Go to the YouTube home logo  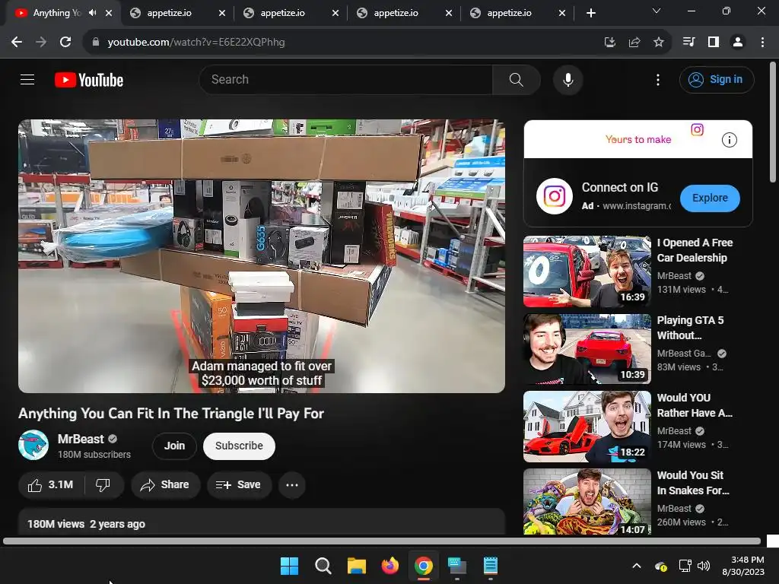click(x=89, y=80)
